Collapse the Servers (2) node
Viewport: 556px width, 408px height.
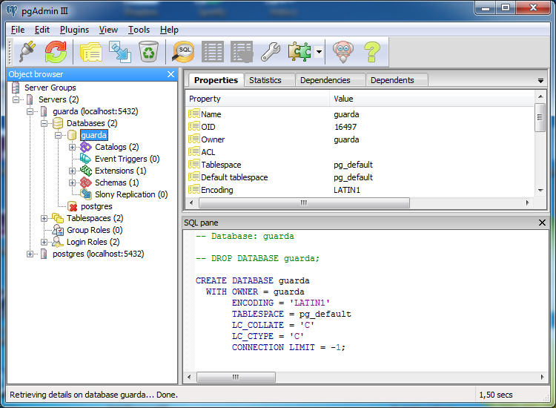point(16,99)
